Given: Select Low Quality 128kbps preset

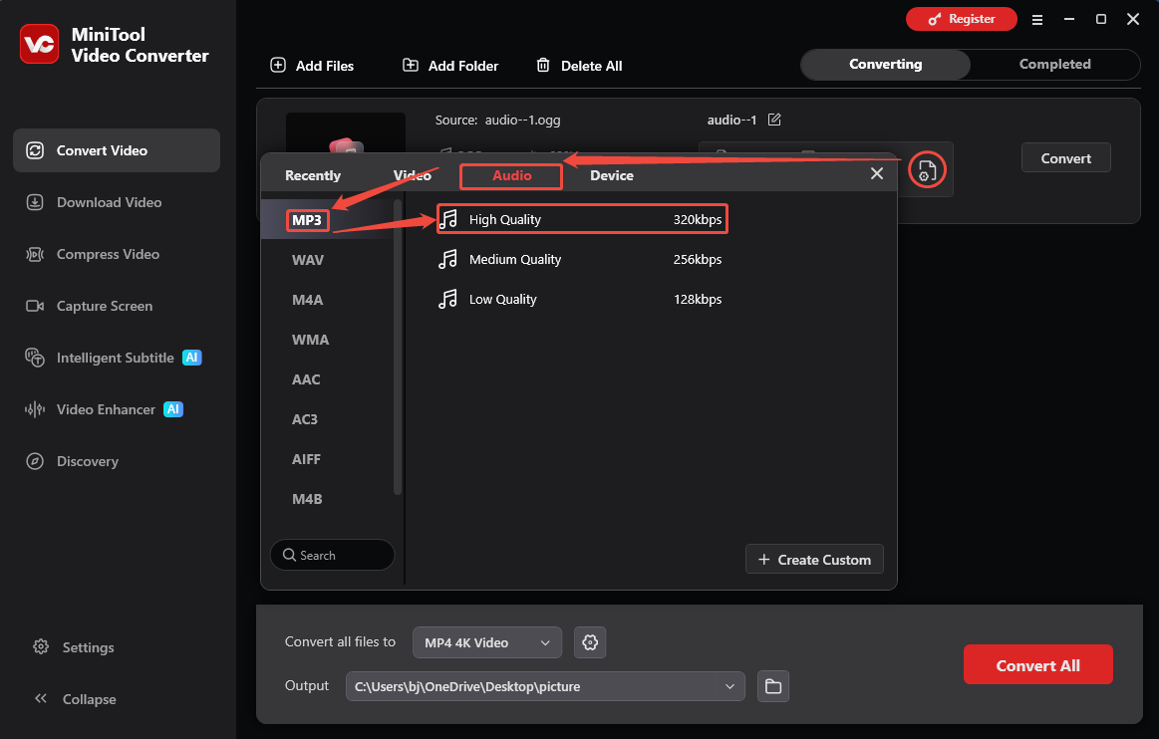Looking at the screenshot, I should (x=582, y=299).
